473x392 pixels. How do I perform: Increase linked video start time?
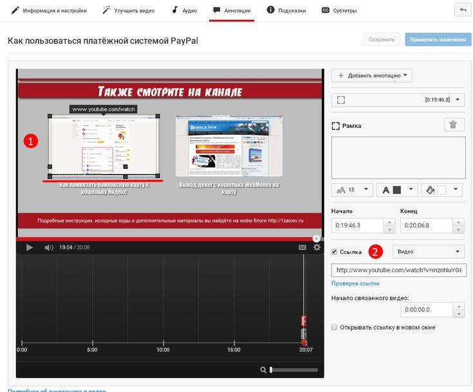point(459,307)
